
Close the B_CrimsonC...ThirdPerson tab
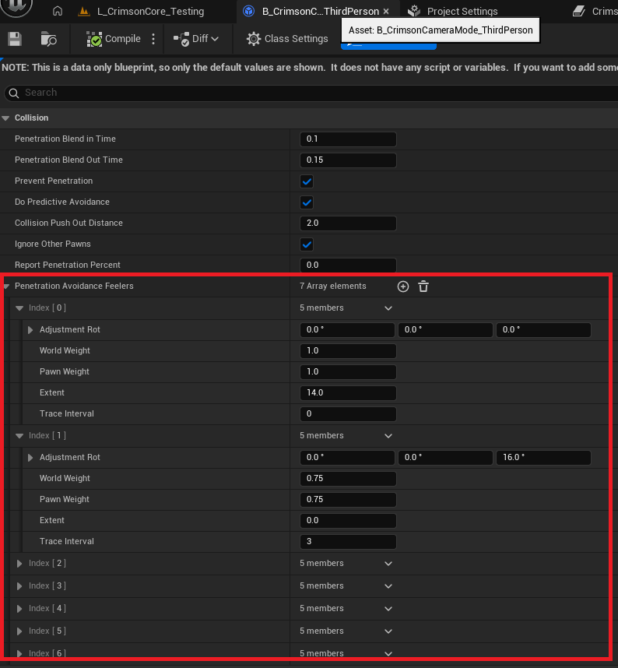click(386, 11)
